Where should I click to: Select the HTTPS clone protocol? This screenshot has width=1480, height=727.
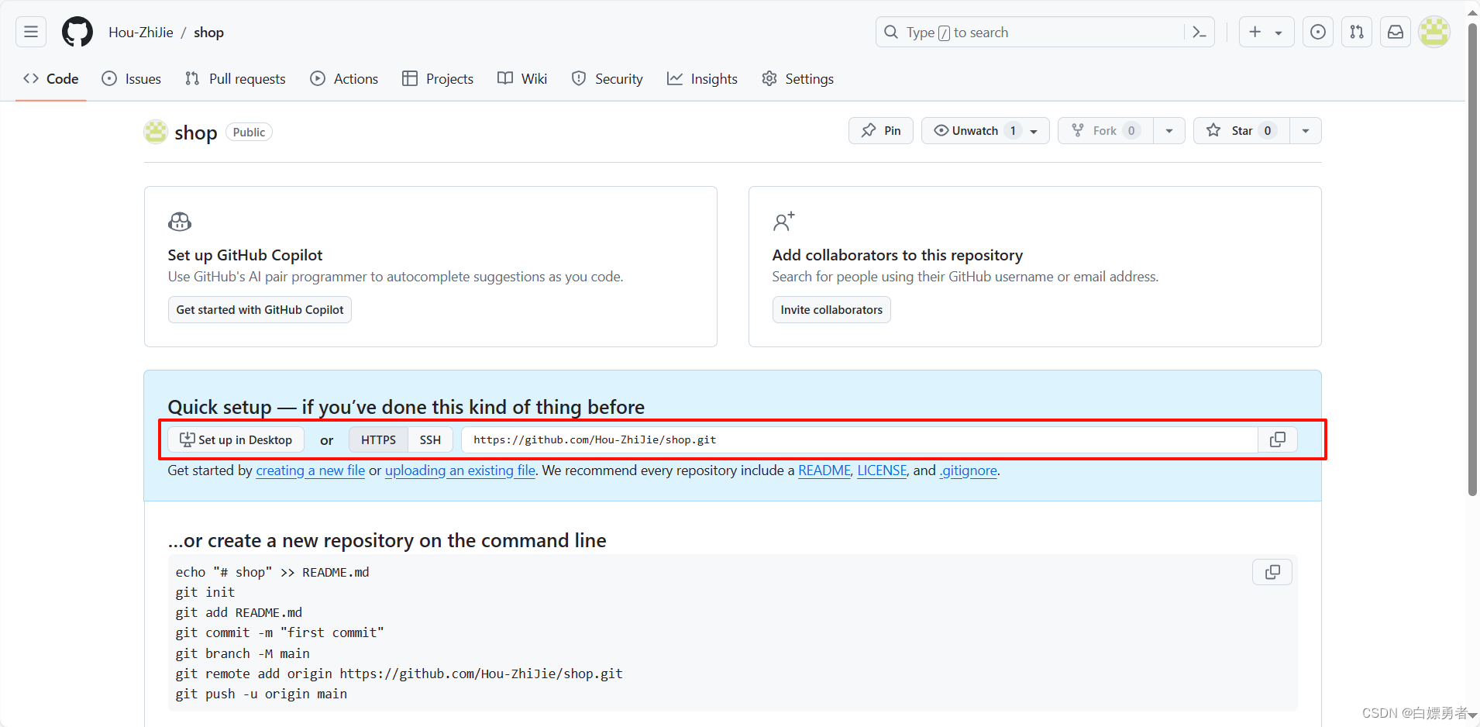[378, 439]
